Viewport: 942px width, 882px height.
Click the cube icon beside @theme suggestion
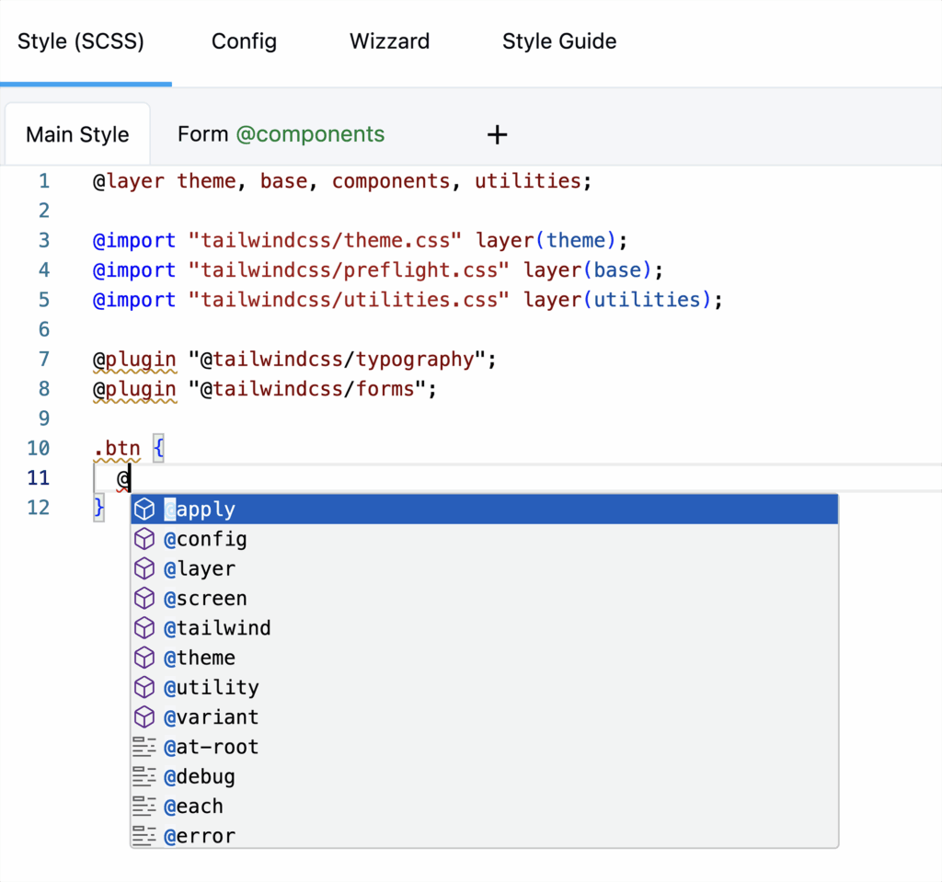(x=144, y=658)
